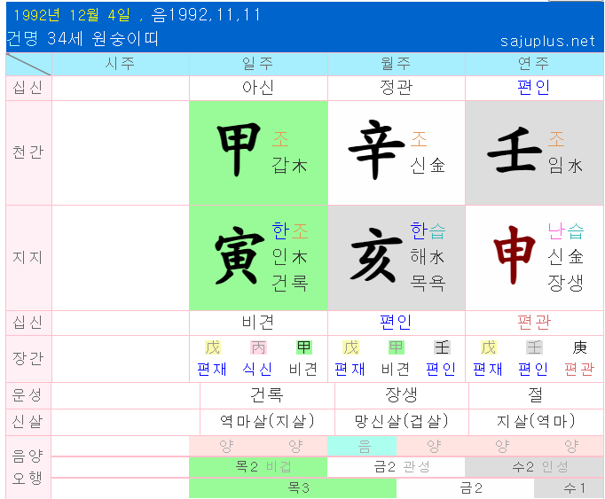Click the gray 수2 인성 bar
The height and width of the screenshot is (499, 605).
click(534, 467)
